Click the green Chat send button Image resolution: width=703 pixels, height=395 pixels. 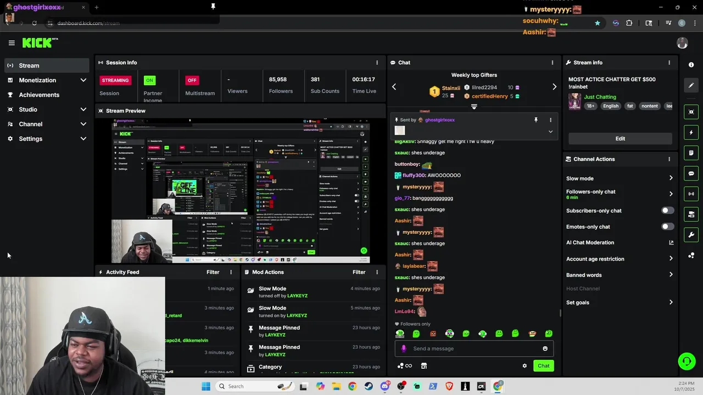click(x=543, y=366)
